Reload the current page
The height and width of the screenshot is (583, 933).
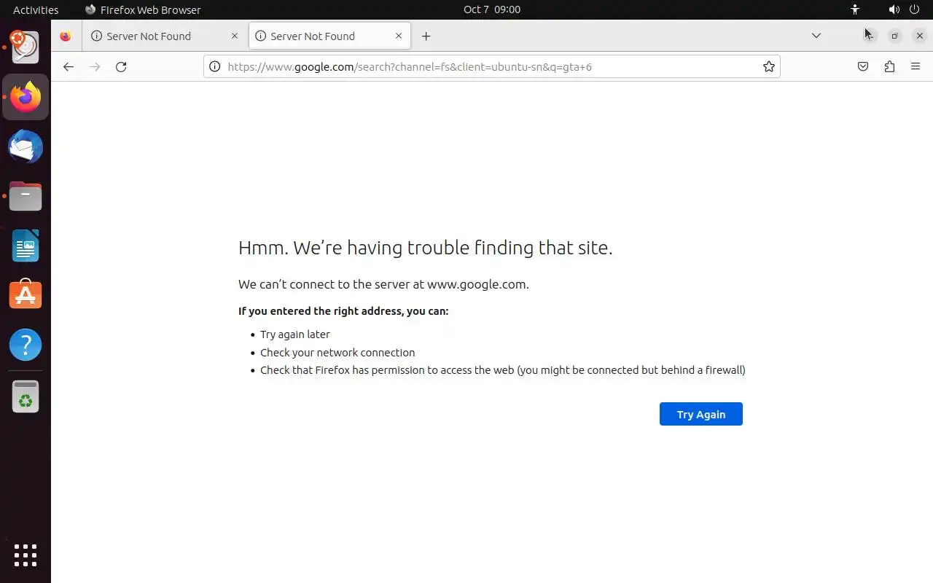[121, 66]
